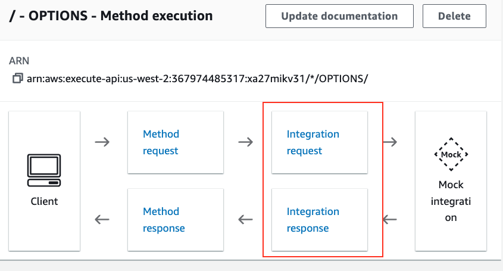Open the Integration request link
The height and width of the screenshot is (271, 503).
pyautogui.click(x=313, y=142)
